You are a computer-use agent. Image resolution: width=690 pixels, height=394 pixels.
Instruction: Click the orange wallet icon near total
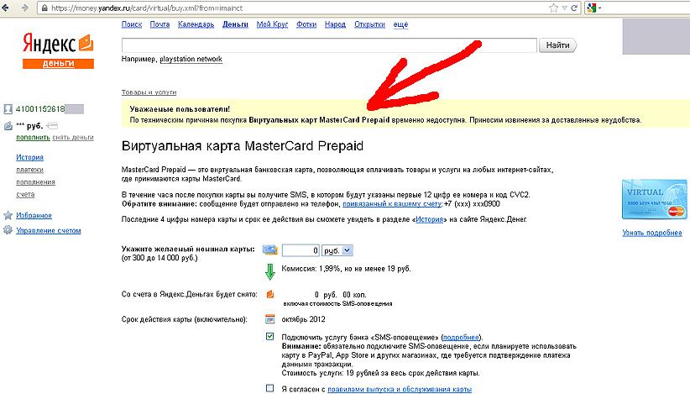[x=270, y=294]
